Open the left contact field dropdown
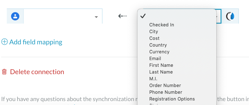Image resolution: width=249 pixels, height=105 pixels. coord(63,16)
